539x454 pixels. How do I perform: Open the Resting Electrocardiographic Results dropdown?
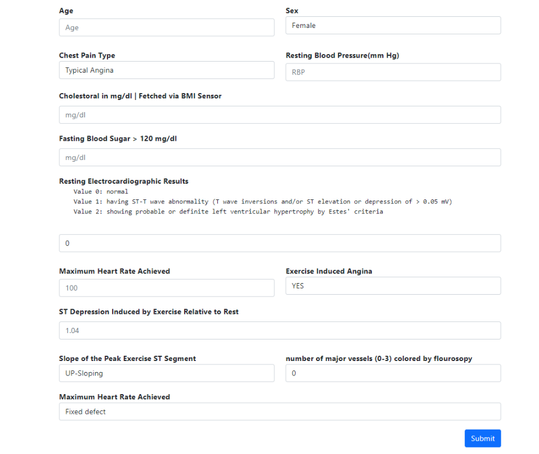(x=279, y=243)
